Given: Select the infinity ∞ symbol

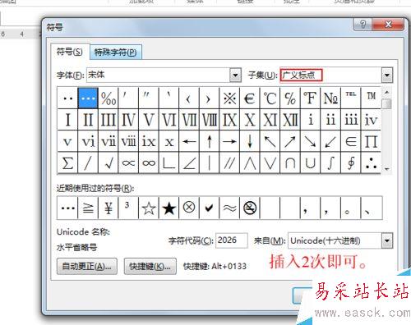Looking at the screenshot, I should click(149, 162).
